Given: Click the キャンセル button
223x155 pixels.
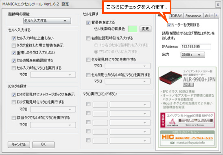Looking at the screenshot, I should pos(19,144).
